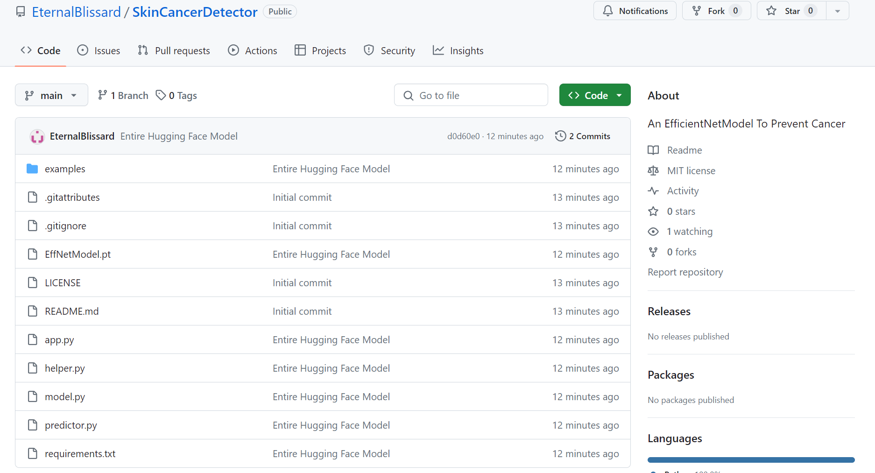Click the file icon for EffNetModel.pt
Screen dimensions: 875x473
(x=32, y=254)
